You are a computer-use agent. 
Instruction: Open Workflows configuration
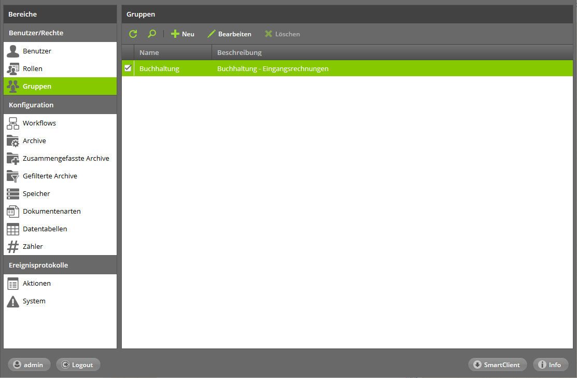coord(60,123)
